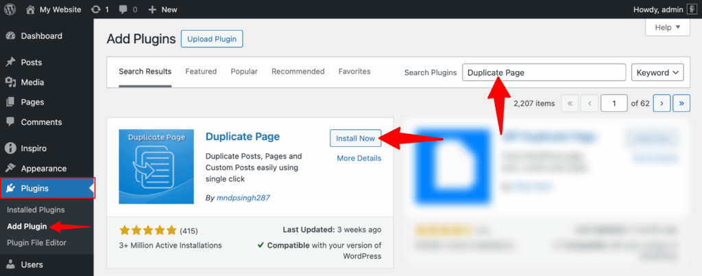Open My Website home icon
The height and width of the screenshot is (276, 702).
click(x=30, y=10)
